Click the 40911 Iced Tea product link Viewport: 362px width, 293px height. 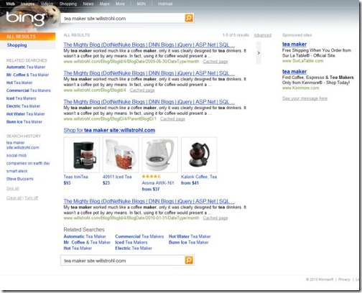pyautogui.click(x=117, y=177)
